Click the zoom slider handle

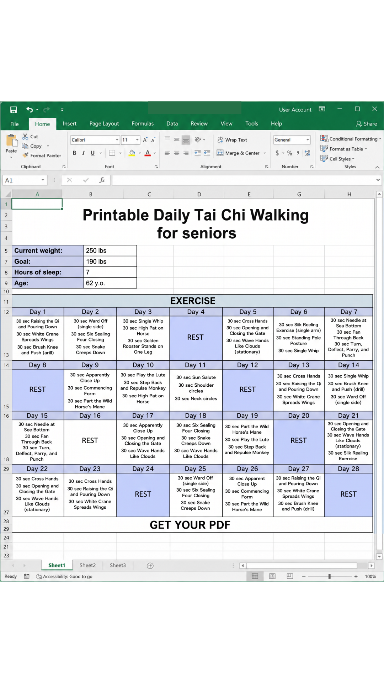[x=329, y=576]
